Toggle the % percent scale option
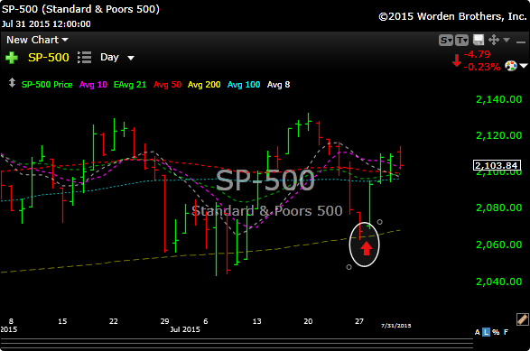Screen dimensions: 530x351 (x=496, y=332)
